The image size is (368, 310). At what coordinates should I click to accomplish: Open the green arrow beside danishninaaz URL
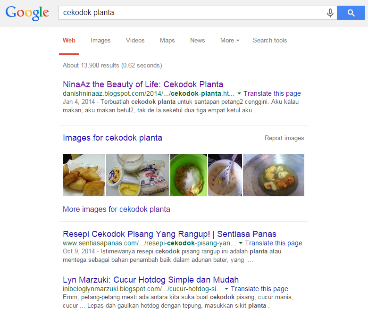click(239, 93)
